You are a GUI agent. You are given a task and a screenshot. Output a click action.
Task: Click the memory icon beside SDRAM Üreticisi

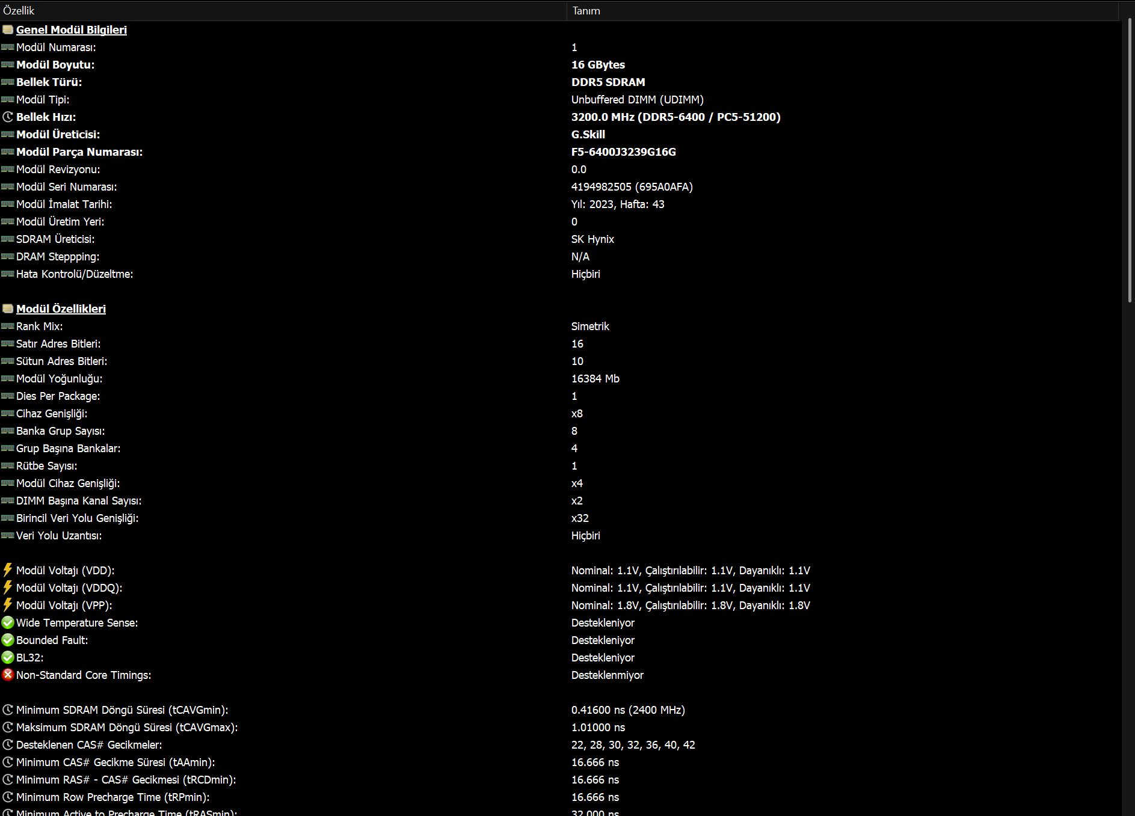pos(8,239)
